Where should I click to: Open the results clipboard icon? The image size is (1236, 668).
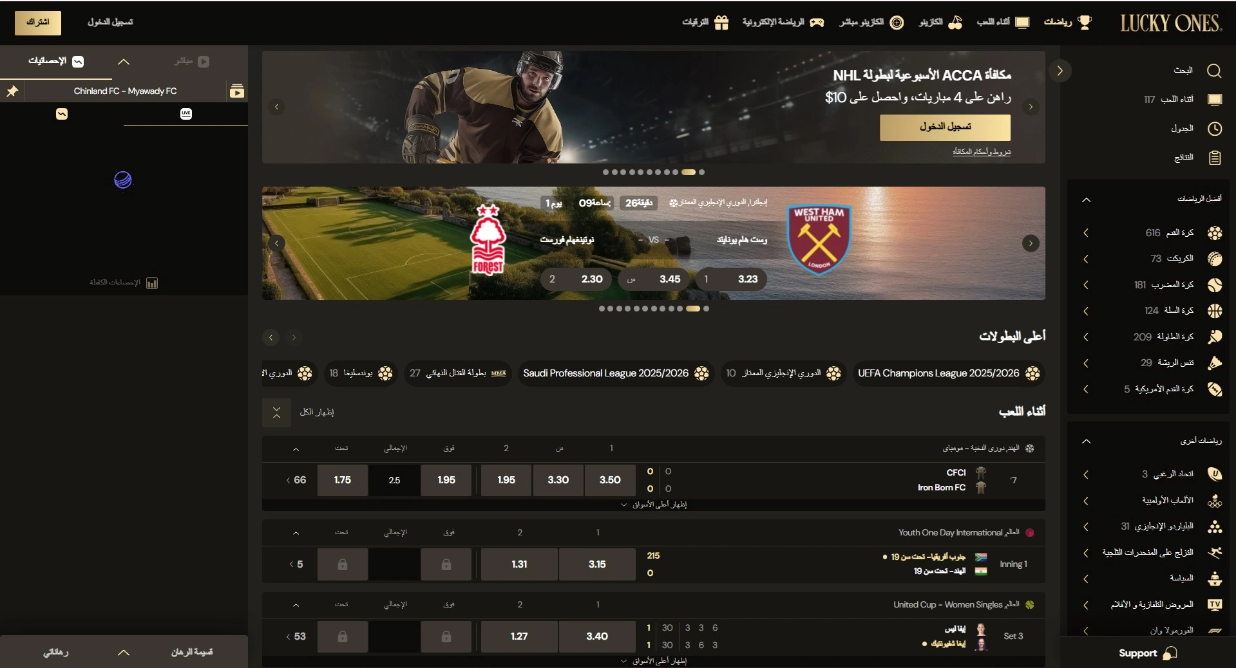coord(1214,158)
